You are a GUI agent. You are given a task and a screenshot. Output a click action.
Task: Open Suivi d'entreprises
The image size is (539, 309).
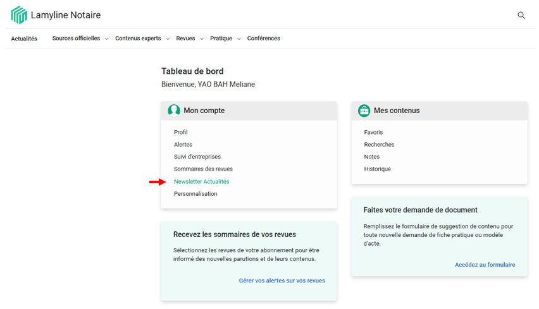tap(197, 157)
